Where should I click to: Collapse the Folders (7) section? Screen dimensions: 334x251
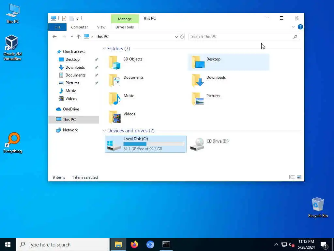[x=104, y=49]
